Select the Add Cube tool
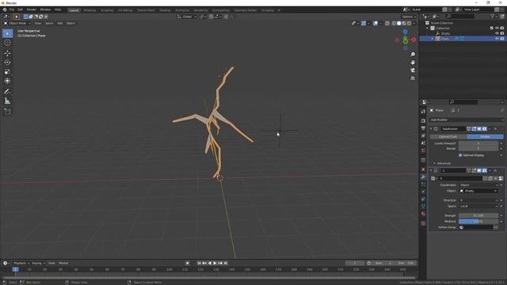Image resolution: width=507 pixels, height=285 pixels. point(7,112)
